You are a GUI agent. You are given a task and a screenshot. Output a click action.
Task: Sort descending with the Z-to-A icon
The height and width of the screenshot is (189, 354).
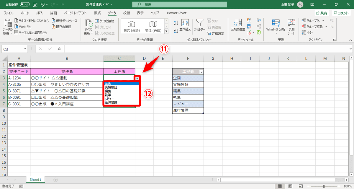176,30
